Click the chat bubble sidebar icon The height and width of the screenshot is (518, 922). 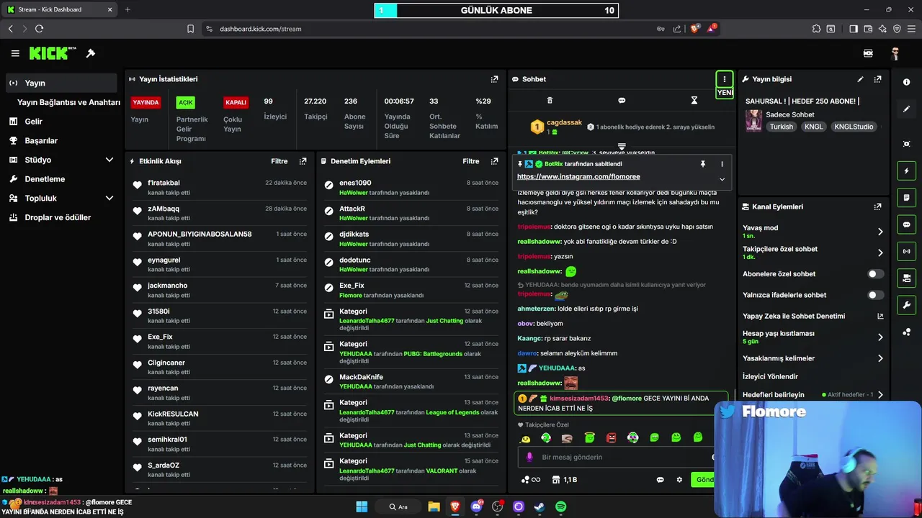point(906,224)
